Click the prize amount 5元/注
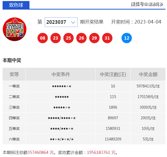 pos(148,139)
